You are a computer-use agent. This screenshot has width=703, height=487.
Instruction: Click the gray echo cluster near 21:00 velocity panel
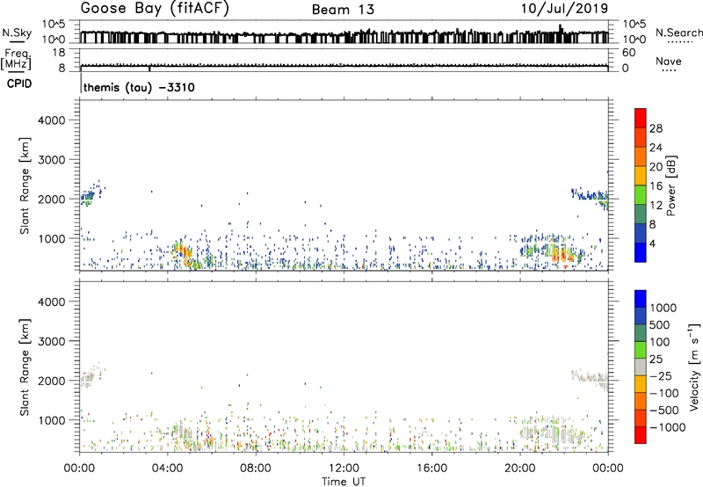tap(549, 432)
